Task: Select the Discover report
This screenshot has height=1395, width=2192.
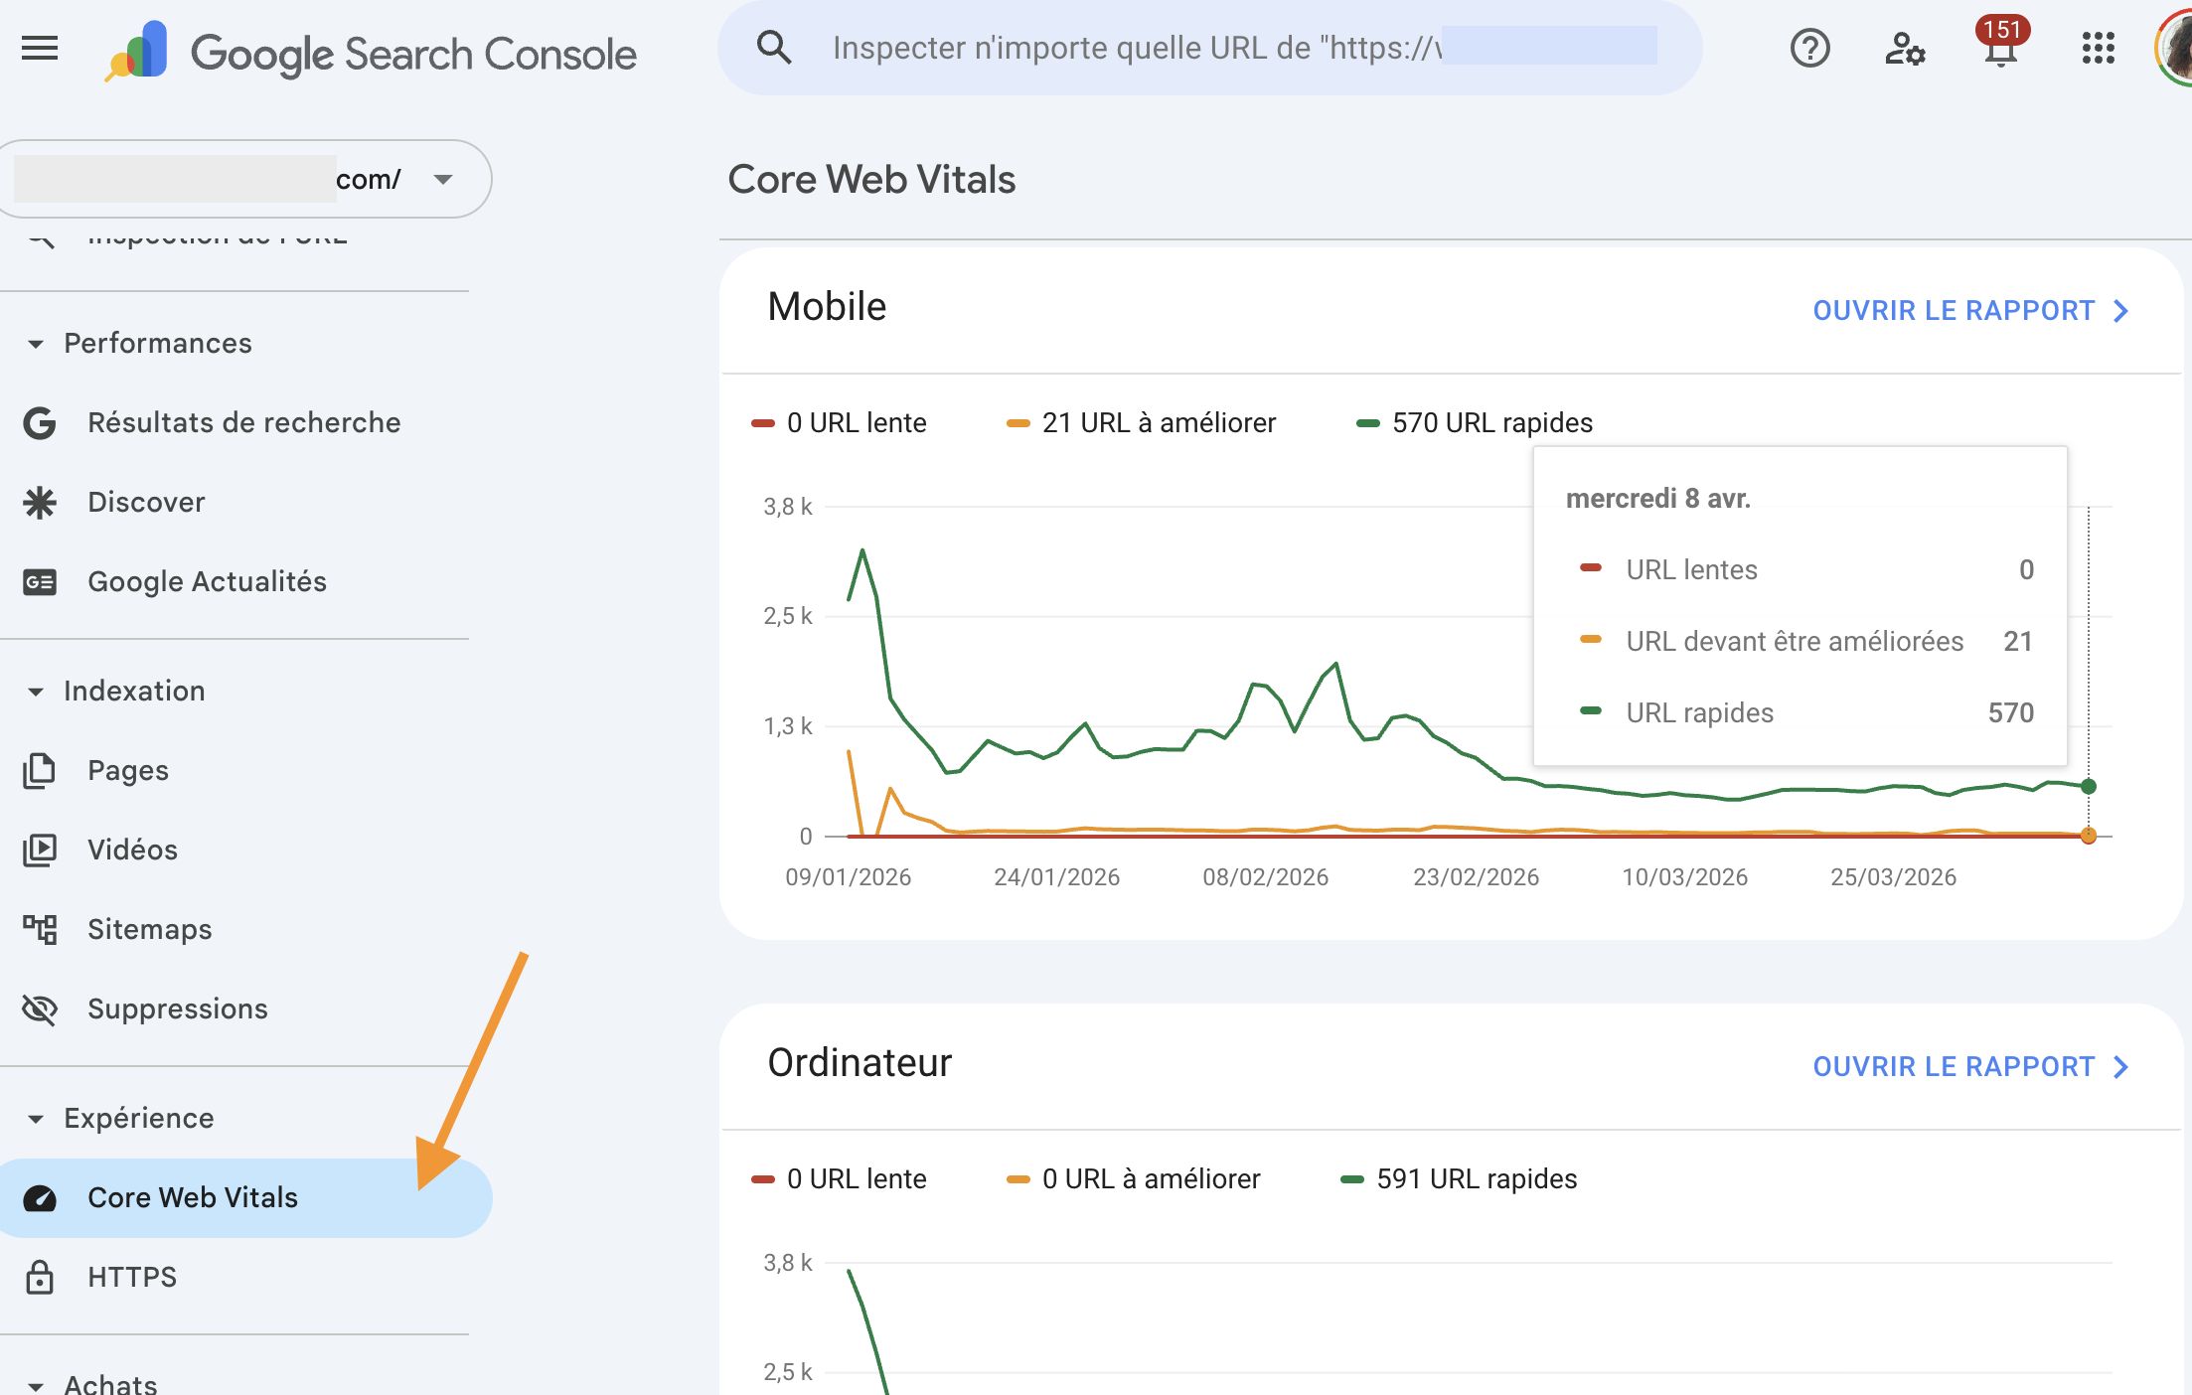Action: [145, 502]
